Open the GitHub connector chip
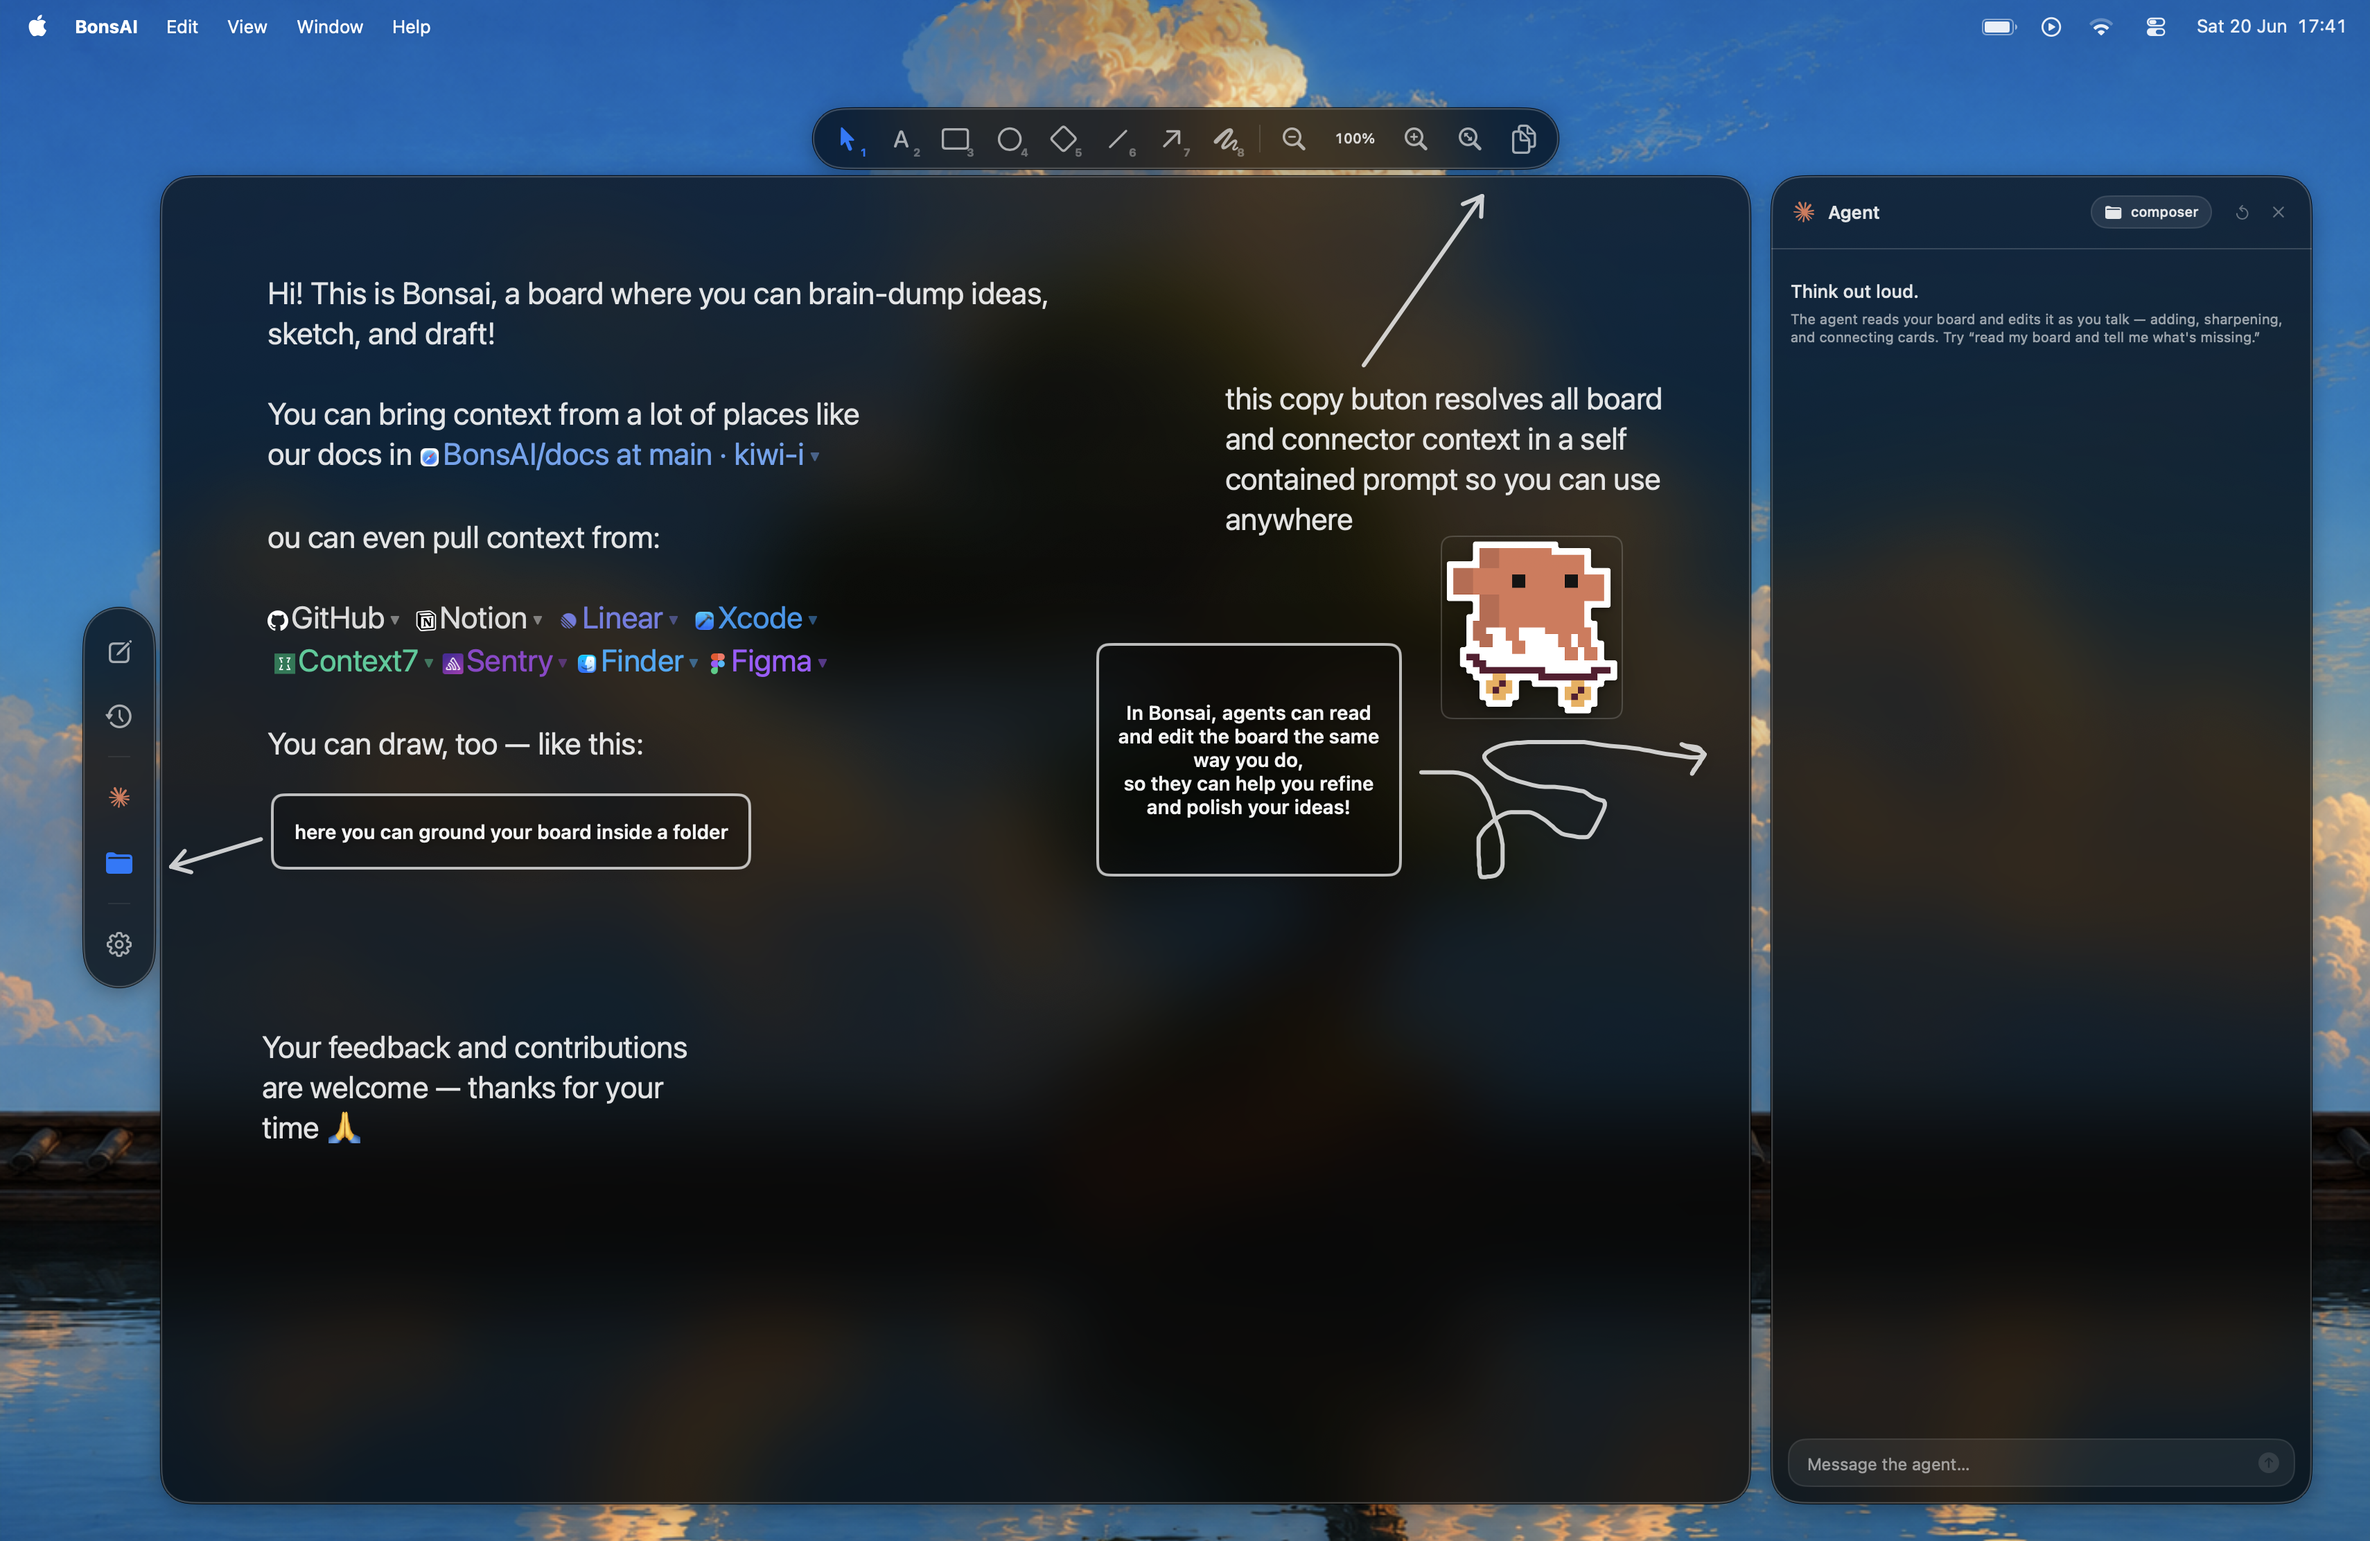The height and width of the screenshot is (1541, 2370). pyautogui.click(x=326, y=618)
